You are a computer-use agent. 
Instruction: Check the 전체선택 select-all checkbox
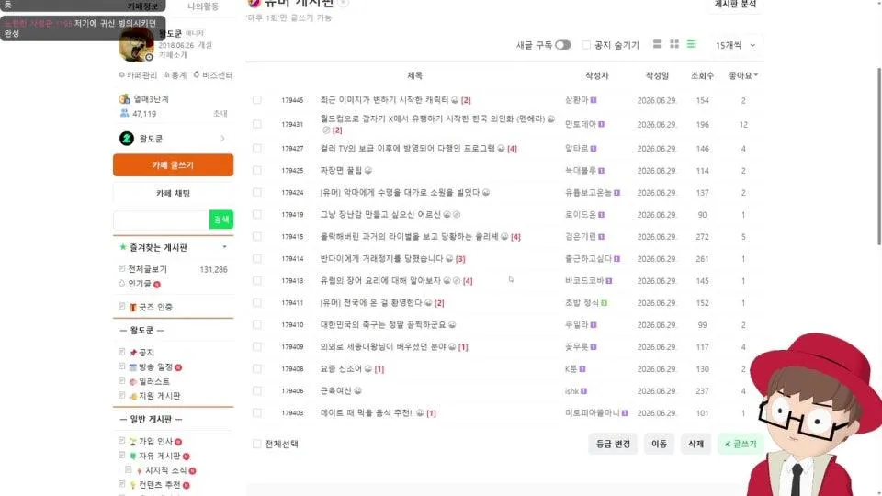[x=257, y=444]
